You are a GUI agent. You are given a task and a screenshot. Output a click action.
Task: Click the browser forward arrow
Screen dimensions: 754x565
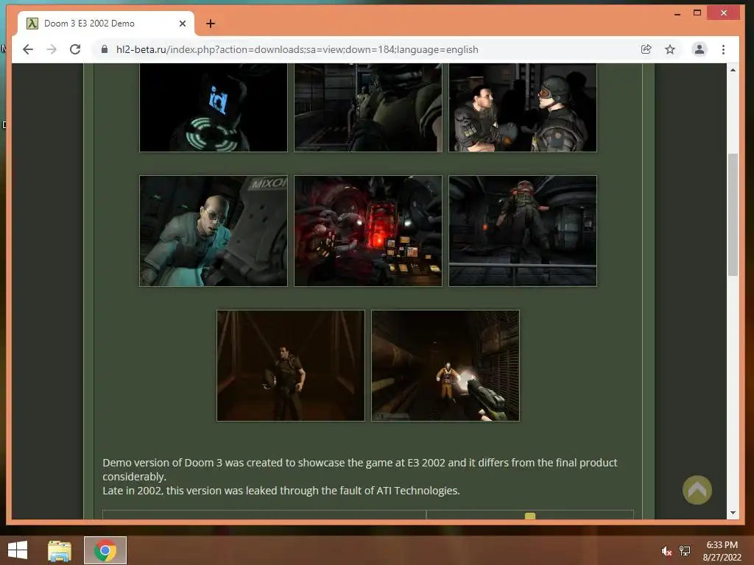[x=52, y=49]
